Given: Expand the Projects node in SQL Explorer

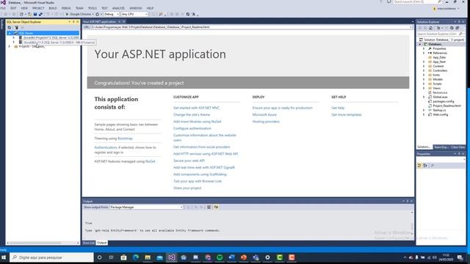Looking at the screenshot, I should [10, 46].
